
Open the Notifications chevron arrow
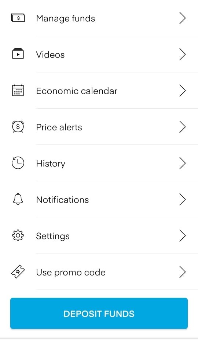(x=183, y=199)
